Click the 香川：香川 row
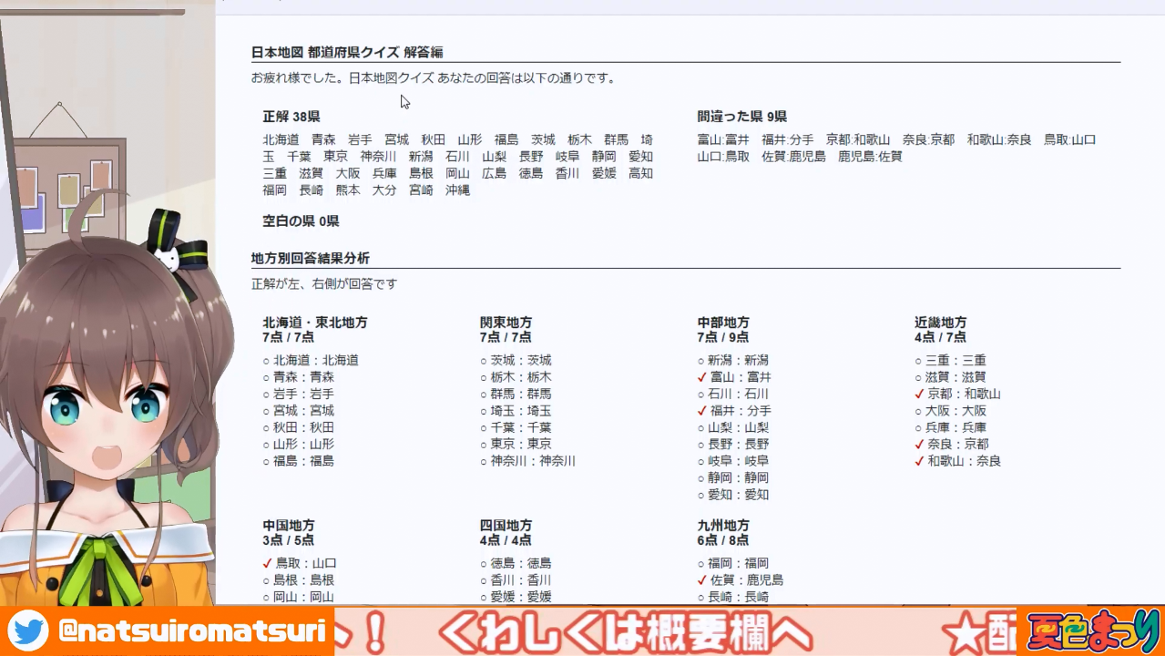The image size is (1165, 656). click(516, 580)
